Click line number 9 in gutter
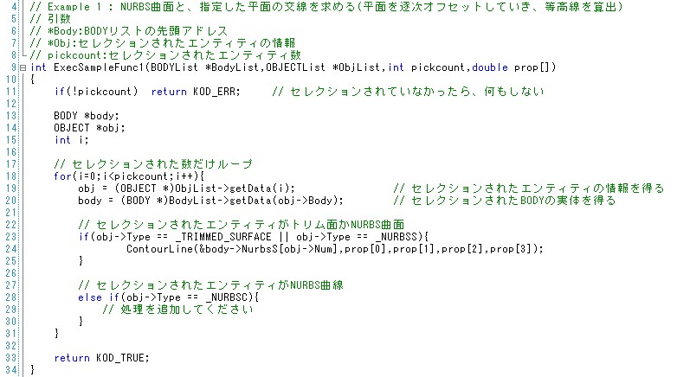Image resolution: width=677 pixels, height=377 pixels. click(x=14, y=67)
